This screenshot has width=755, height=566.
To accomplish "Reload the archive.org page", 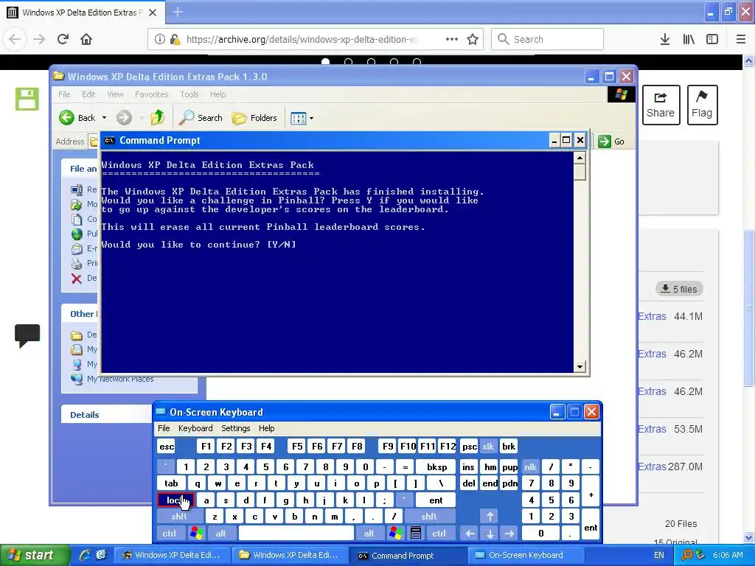I will coord(63,39).
